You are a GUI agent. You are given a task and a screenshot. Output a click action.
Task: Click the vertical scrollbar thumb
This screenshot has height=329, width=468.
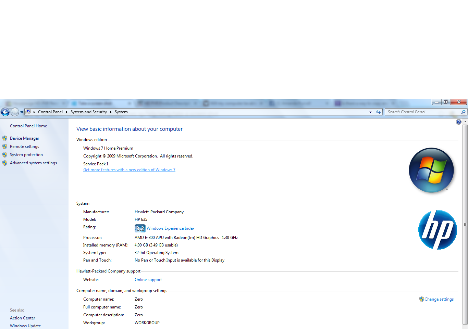[465, 224]
